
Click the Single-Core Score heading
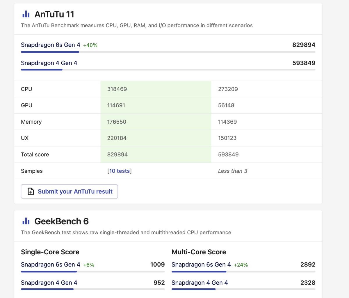coord(50,252)
